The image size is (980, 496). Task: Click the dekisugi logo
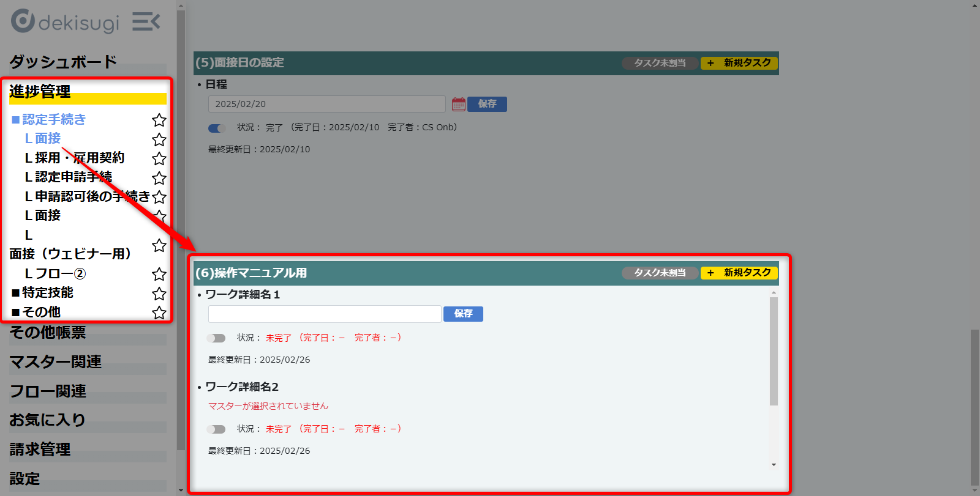(65, 22)
